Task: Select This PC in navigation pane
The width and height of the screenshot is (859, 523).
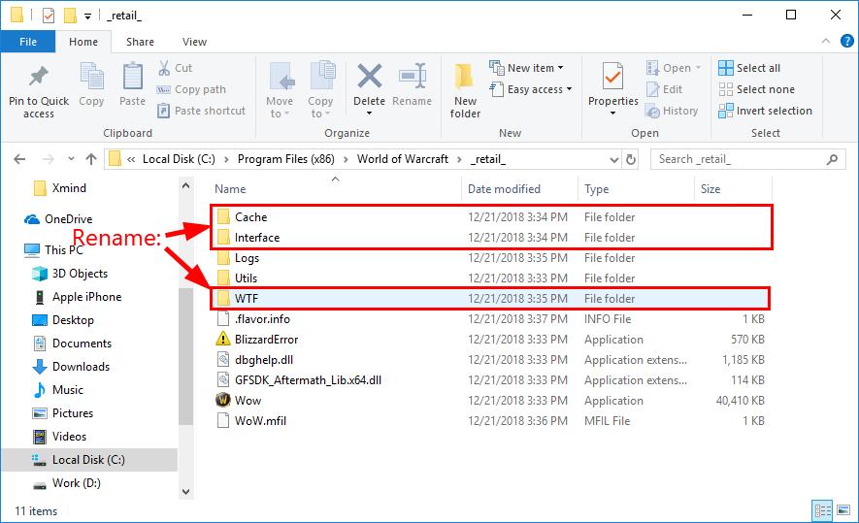Action: click(x=63, y=250)
